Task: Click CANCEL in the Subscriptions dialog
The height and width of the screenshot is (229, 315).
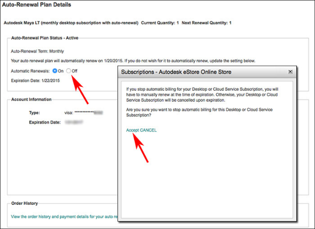Action: click(148, 130)
